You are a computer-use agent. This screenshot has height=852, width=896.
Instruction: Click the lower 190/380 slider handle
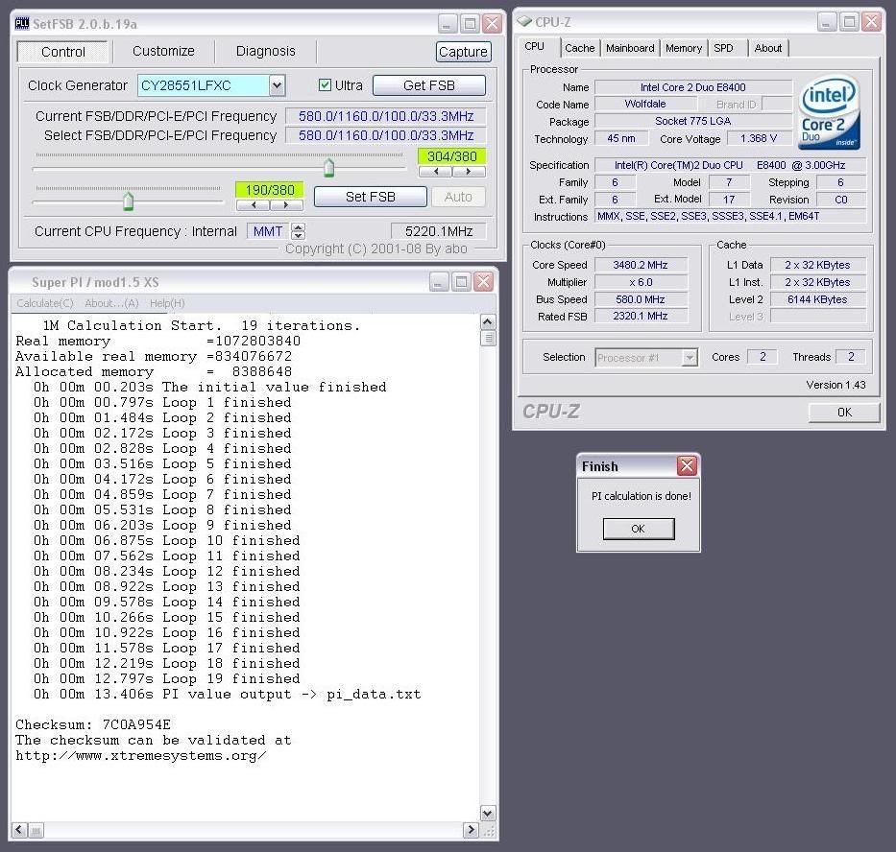pyautogui.click(x=128, y=201)
